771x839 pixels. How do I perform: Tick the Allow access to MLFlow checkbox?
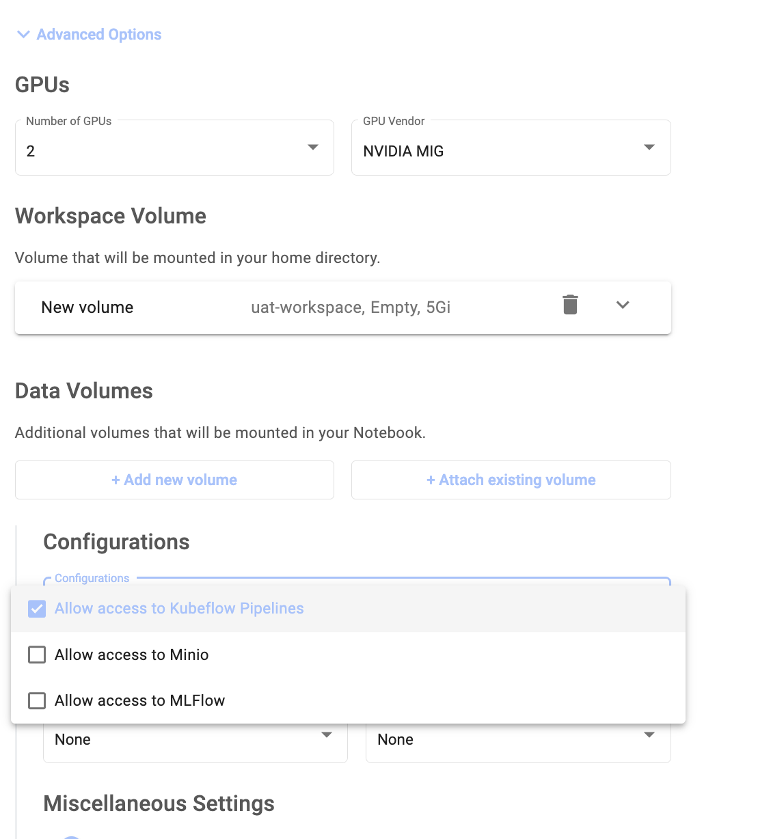[37, 701]
